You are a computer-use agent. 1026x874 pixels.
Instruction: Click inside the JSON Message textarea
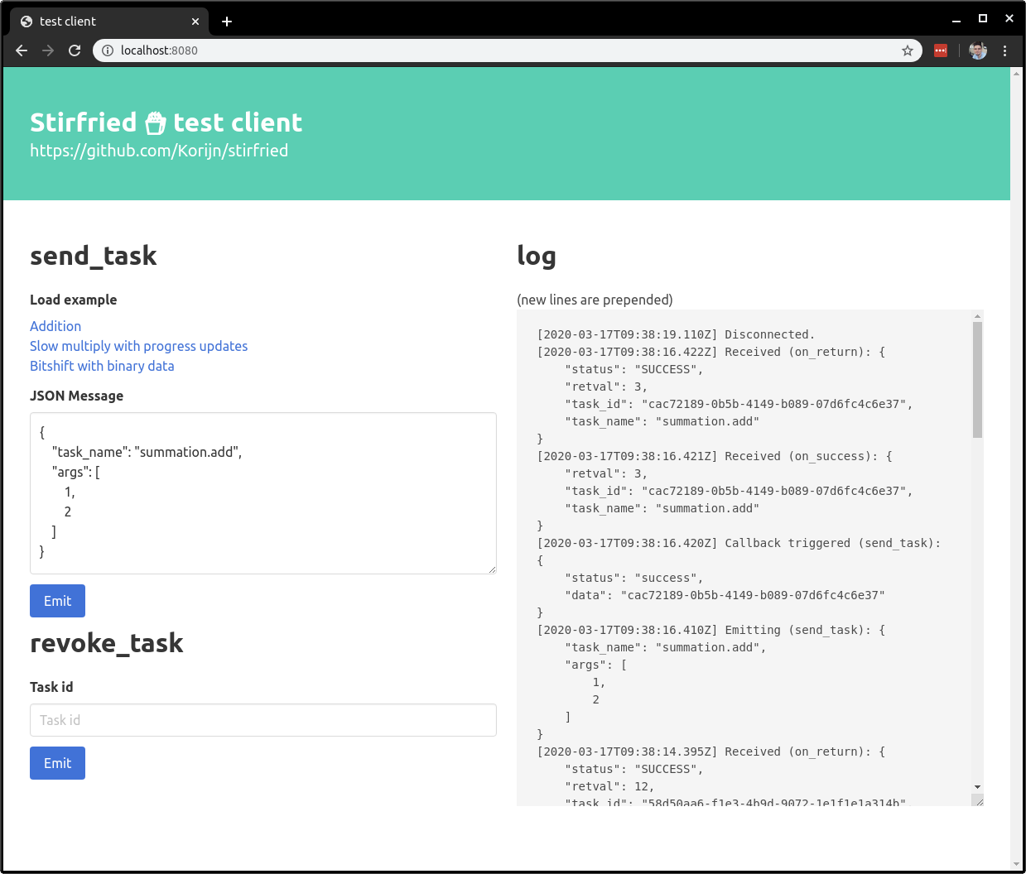(x=263, y=493)
